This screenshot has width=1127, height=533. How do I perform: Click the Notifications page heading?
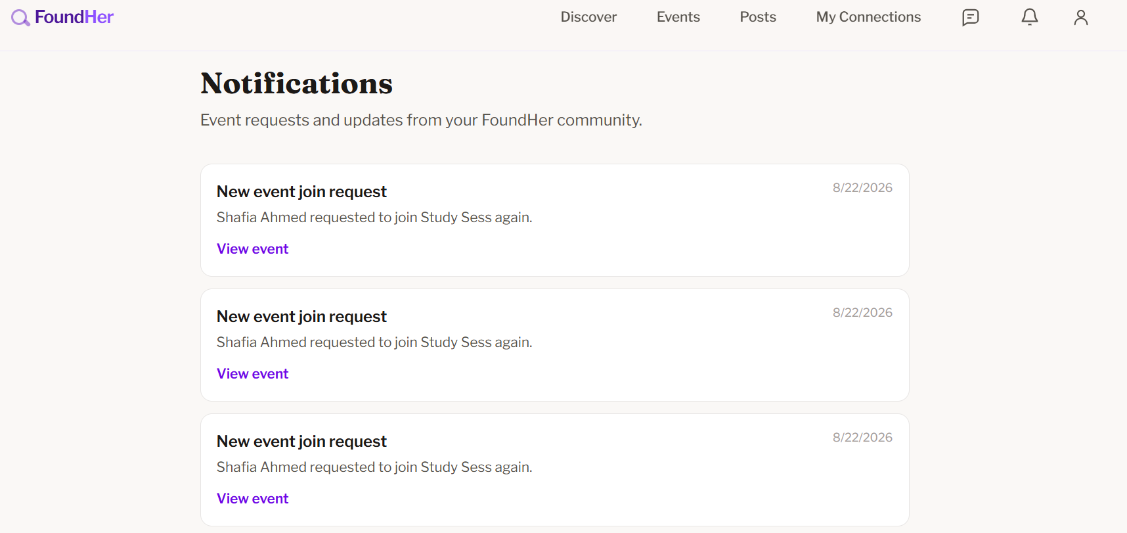click(296, 83)
